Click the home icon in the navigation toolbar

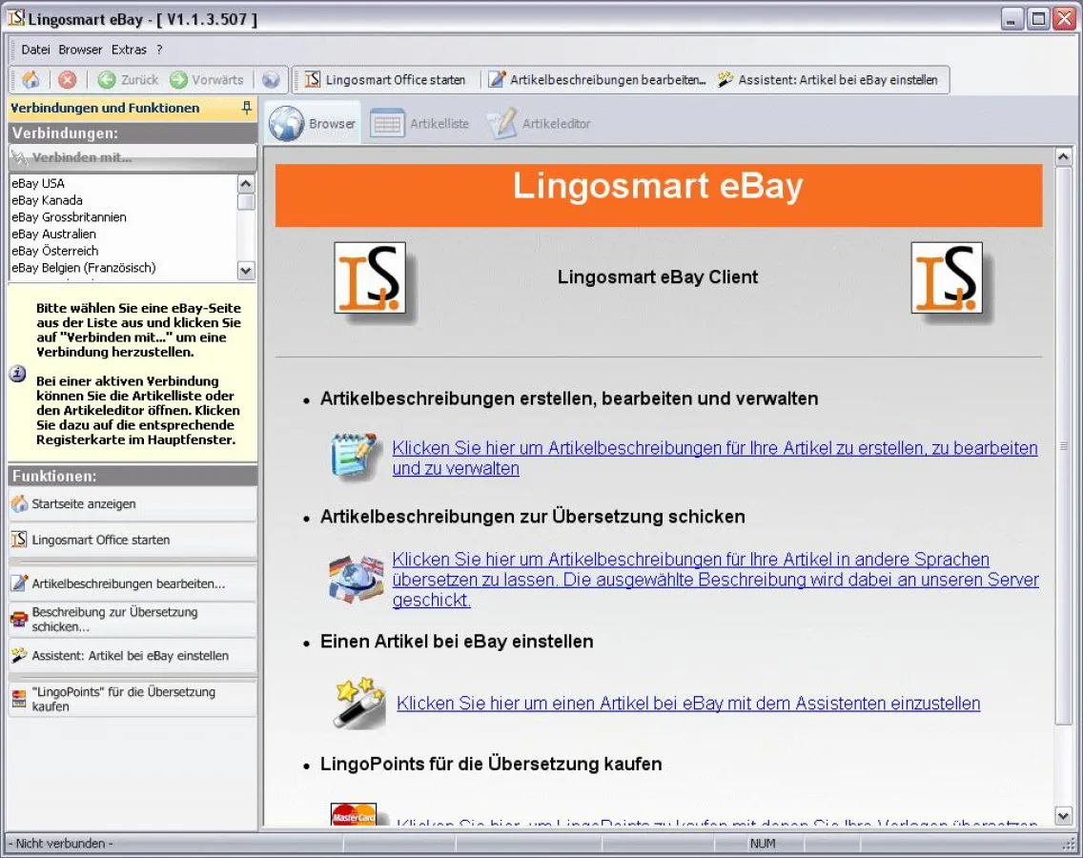coord(29,79)
